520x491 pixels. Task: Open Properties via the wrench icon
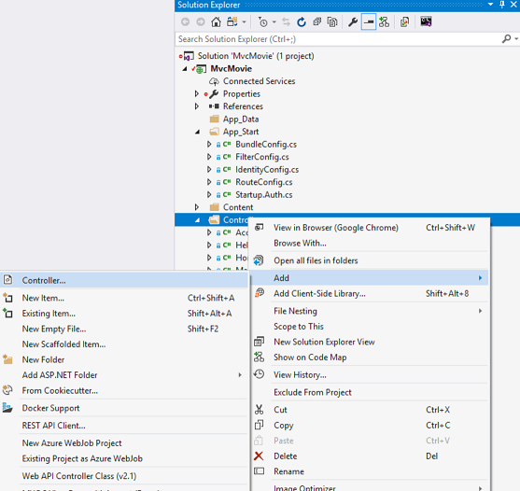pos(353,22)
